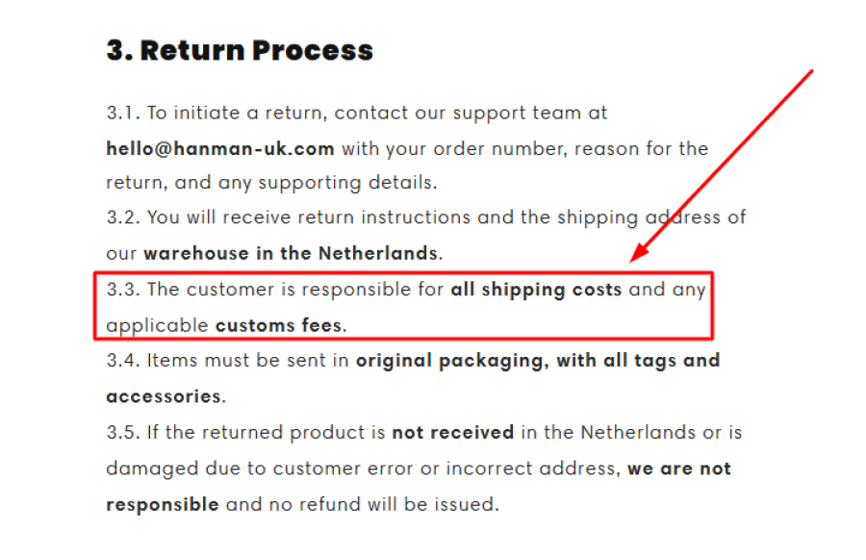Select the bold word "responsible" in clause 3.5
866x560 pixels.
point(163,504)
